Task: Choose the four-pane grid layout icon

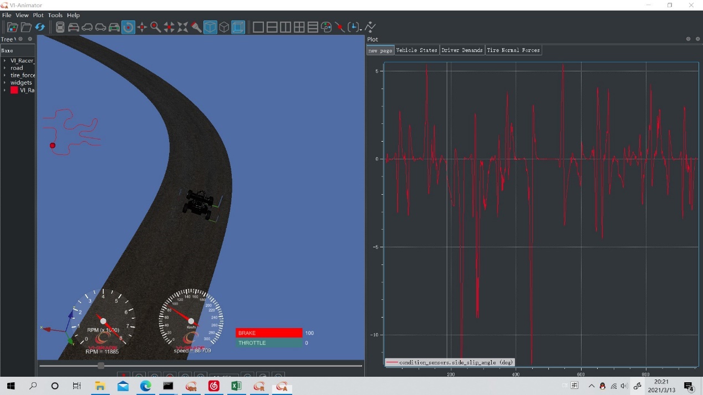Action: click(x=299, y=27)
